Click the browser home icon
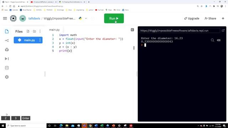This screenshot has height=128, width=228. tap(14, 6)
